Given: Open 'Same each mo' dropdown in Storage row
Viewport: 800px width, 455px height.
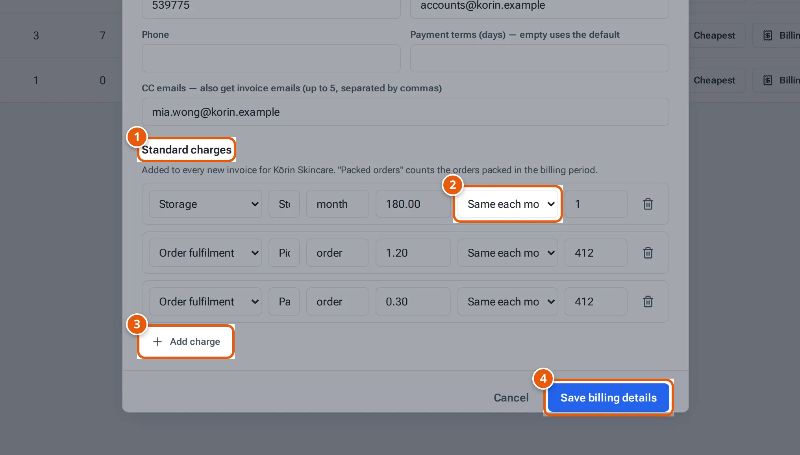Looking at the screenshot, I should pos(508,204).
